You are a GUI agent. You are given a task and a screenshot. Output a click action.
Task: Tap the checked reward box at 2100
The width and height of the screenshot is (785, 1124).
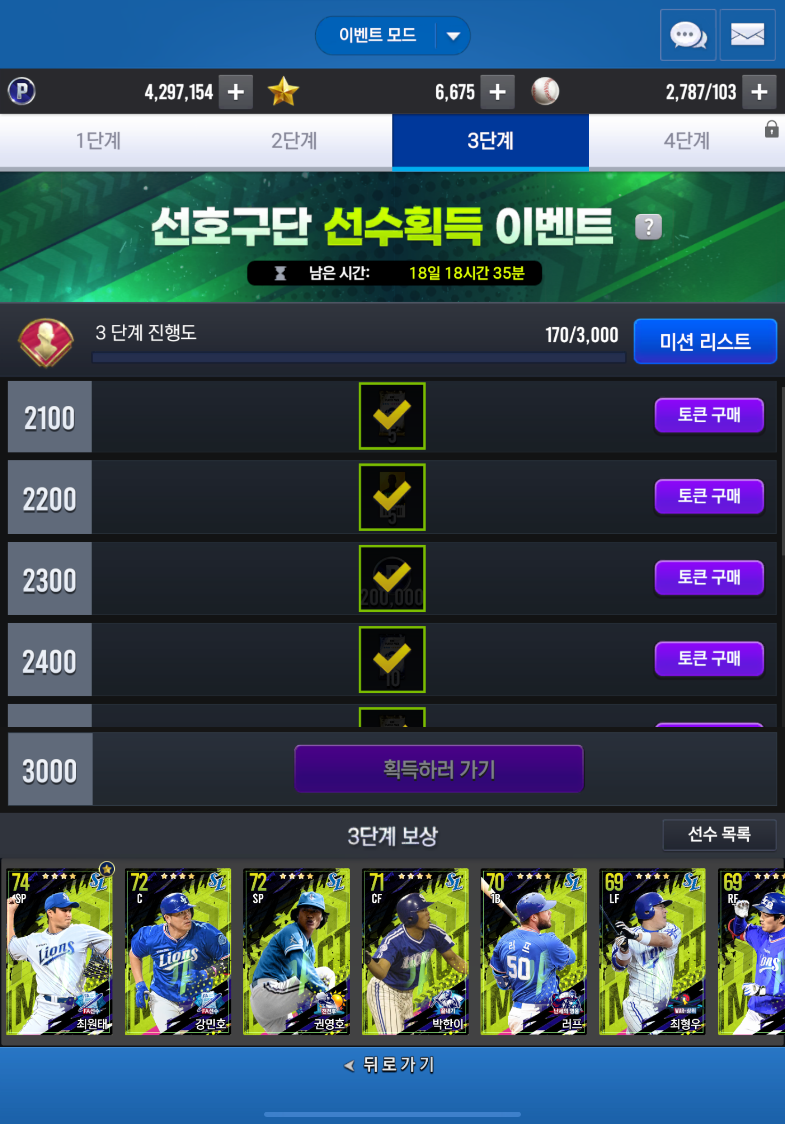point(392,416)
